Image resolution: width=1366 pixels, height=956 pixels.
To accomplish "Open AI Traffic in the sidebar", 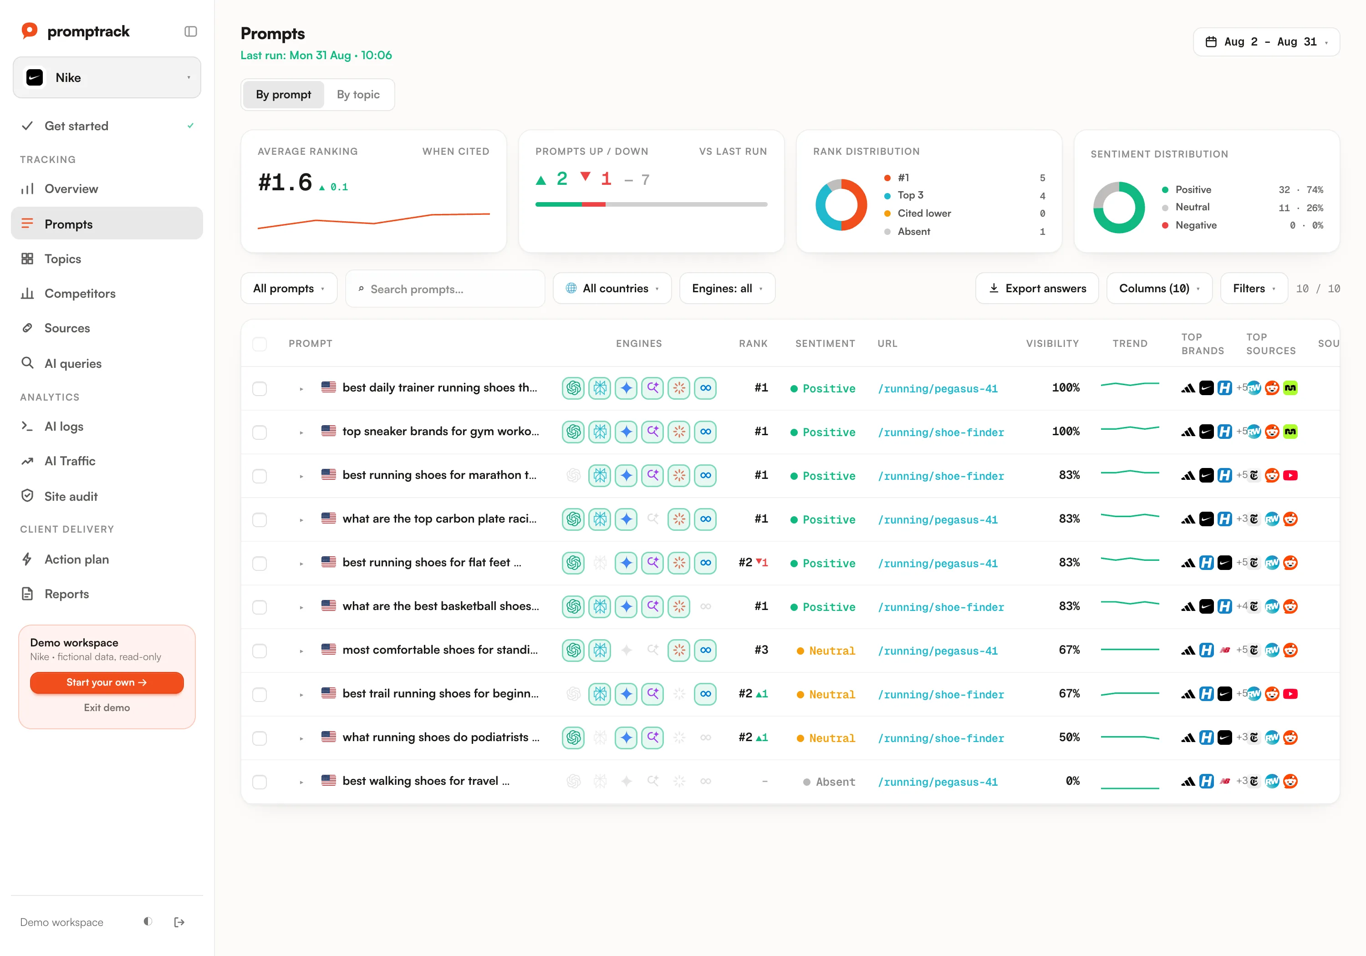I will (107, 461).
